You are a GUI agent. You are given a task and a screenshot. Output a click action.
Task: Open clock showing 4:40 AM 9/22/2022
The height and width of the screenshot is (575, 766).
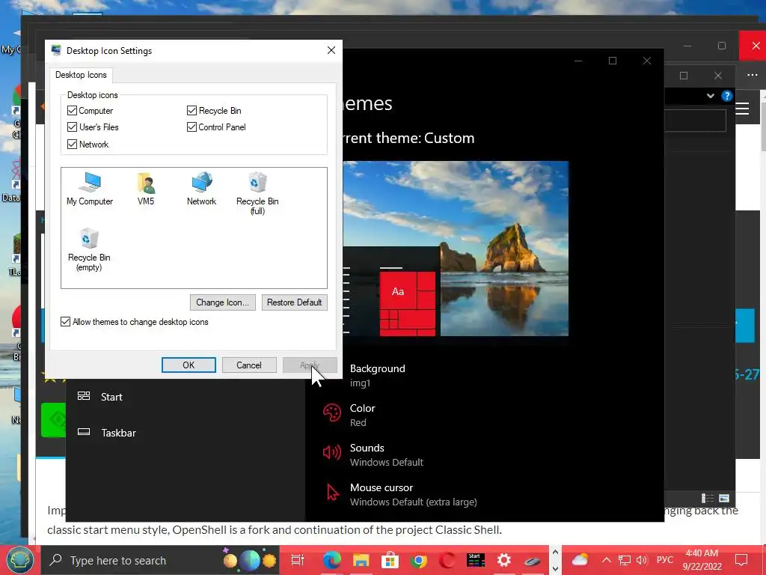[x=702, y=560]
